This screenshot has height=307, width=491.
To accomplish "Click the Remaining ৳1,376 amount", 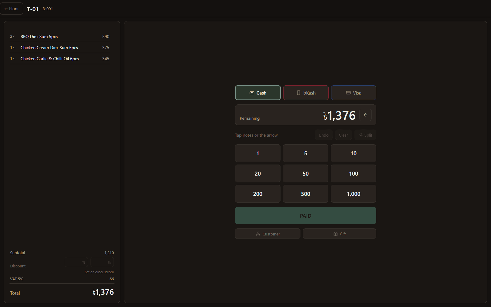I will (339, 115).
